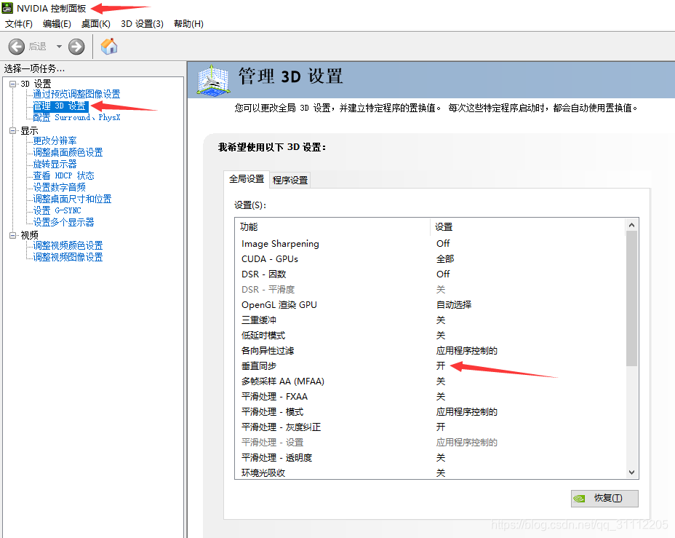Click the back navigation arrow in the toolbar
675x538 pixels.
(16, 47)
